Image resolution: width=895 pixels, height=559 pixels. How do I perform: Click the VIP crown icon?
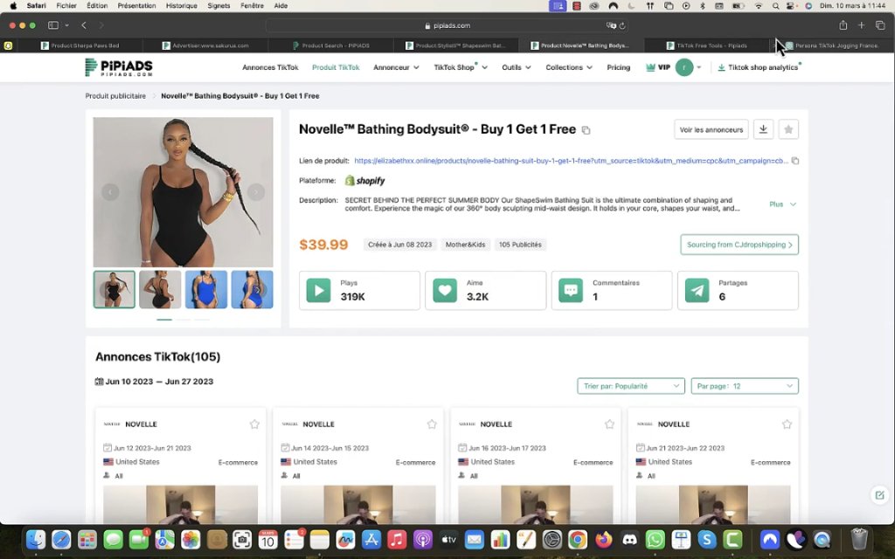(650, 67)
